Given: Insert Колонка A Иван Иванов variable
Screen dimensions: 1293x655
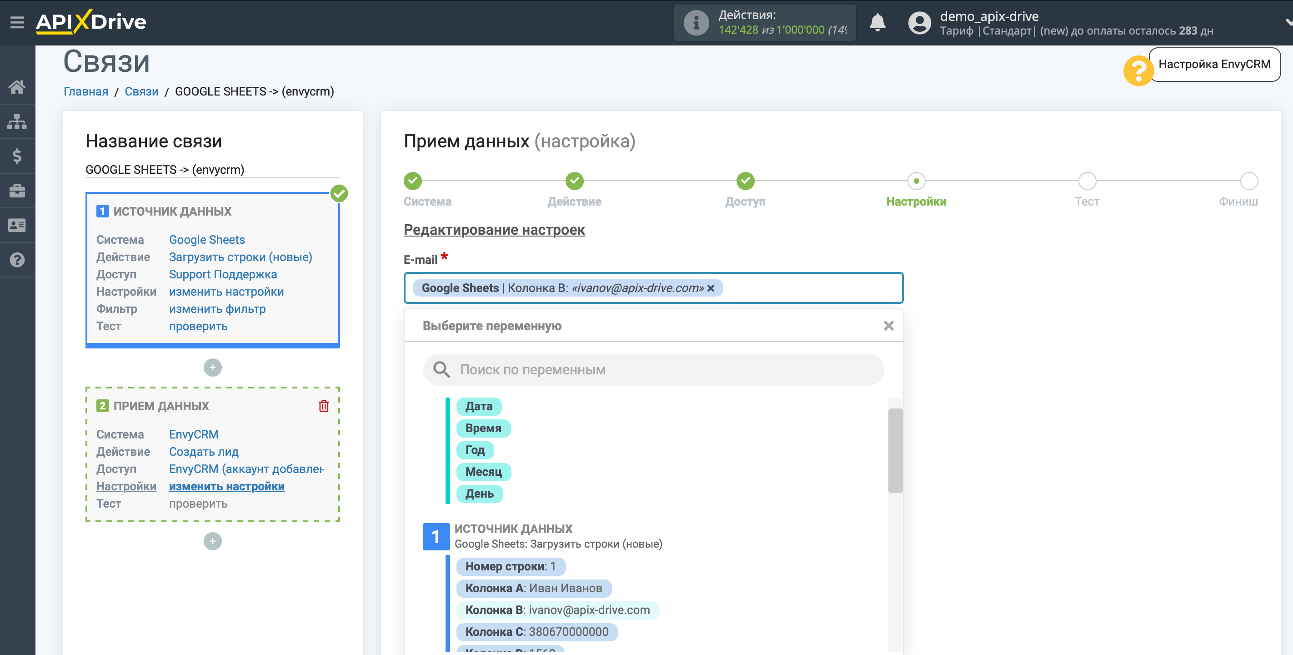Looking at the screenshot, I should coord(534,588).
